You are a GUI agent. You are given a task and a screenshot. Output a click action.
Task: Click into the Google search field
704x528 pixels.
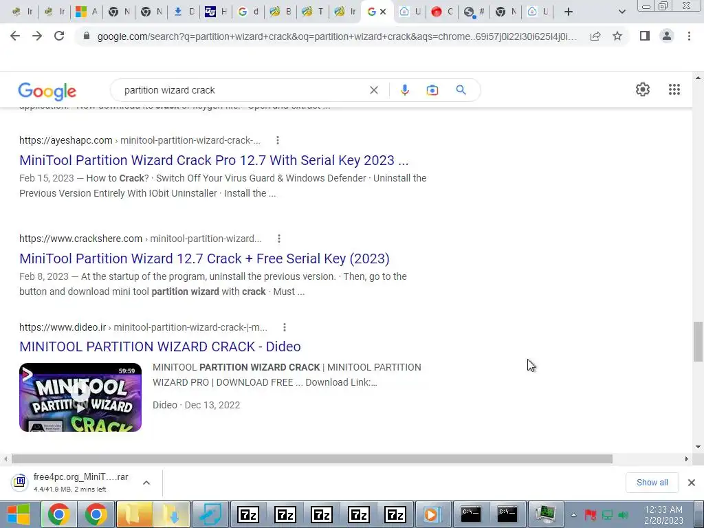pos(243,90)
